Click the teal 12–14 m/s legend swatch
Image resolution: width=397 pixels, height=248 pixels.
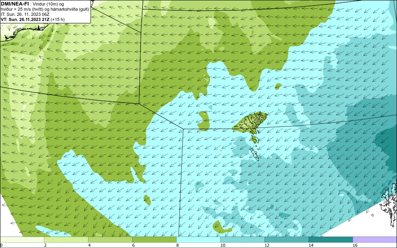tap(286, 239)
